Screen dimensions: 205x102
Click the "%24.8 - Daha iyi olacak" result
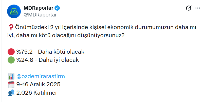[48, 60]
